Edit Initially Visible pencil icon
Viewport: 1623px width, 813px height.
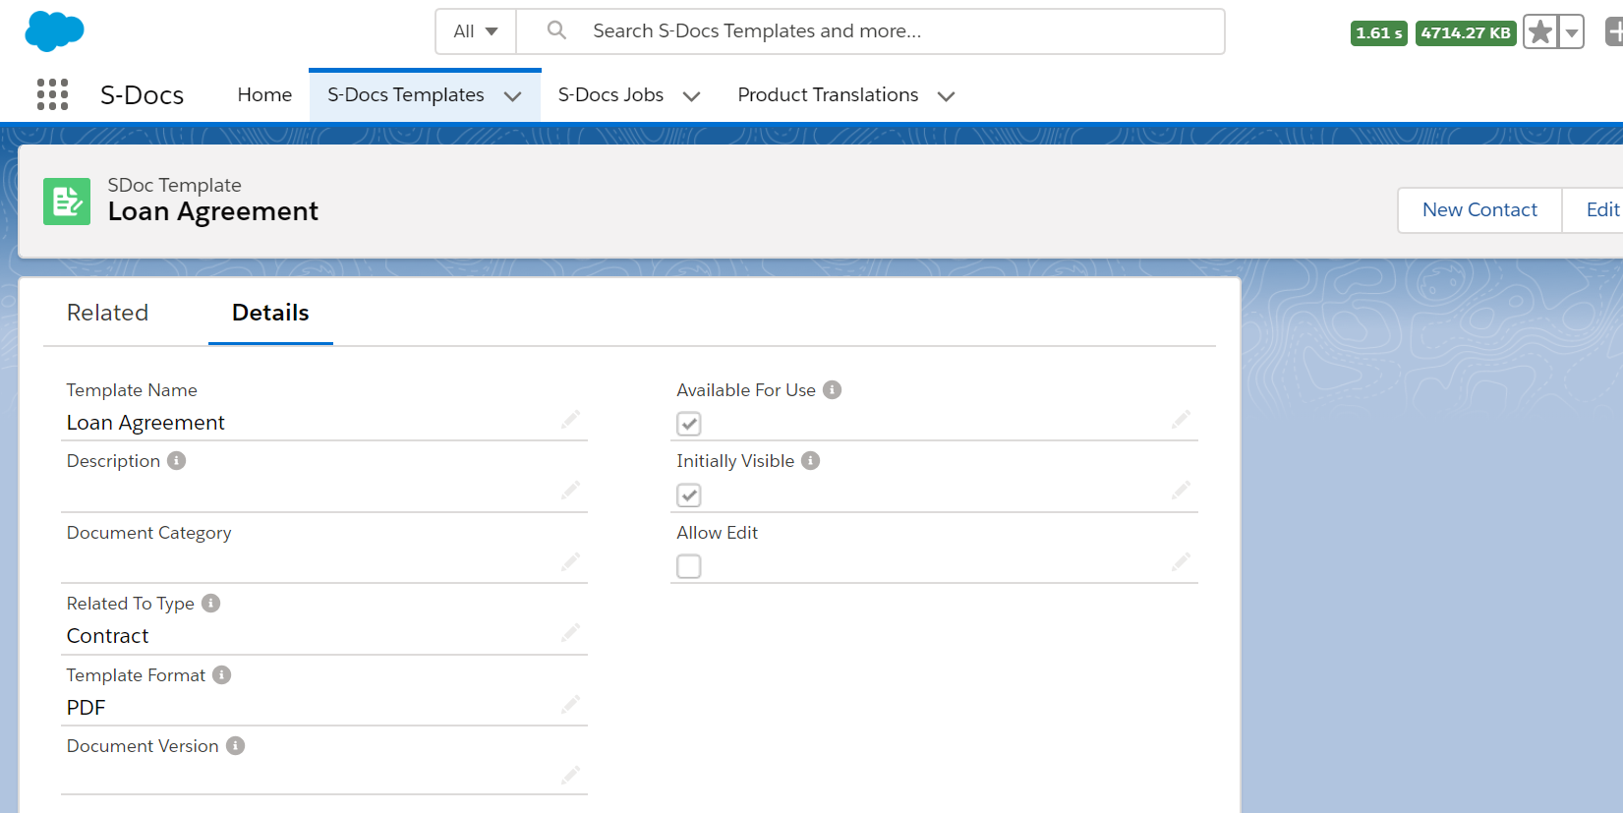pyautogui.click(x=1181, y=490)
